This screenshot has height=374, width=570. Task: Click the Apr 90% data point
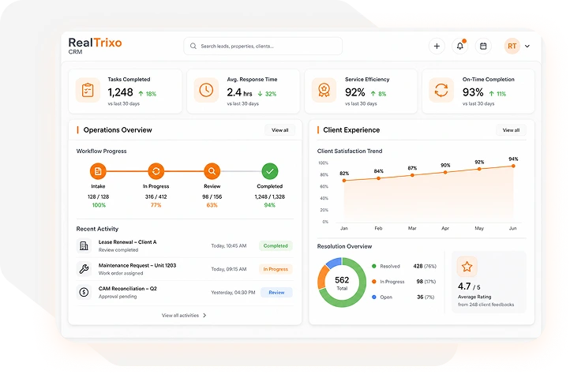[x=445, y=172]
